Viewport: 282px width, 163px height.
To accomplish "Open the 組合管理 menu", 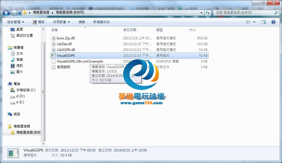I will [16, 22].
